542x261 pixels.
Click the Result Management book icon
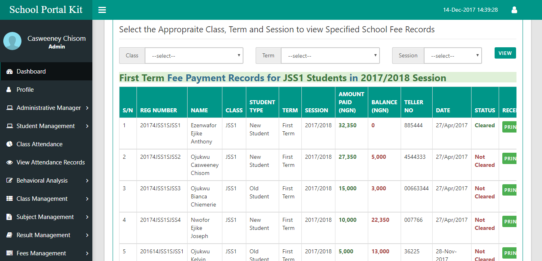(x=10, y=235)
